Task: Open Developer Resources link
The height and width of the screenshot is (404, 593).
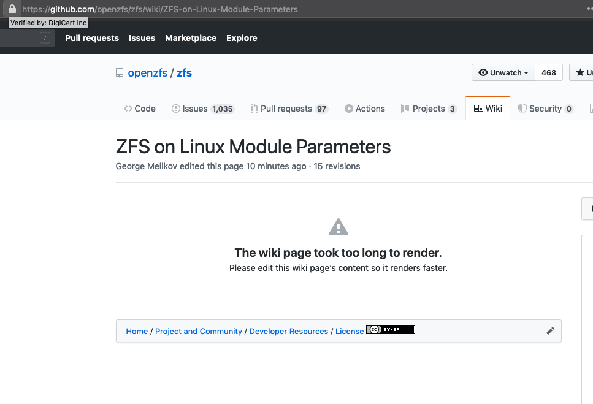Action: coord(289,332)
